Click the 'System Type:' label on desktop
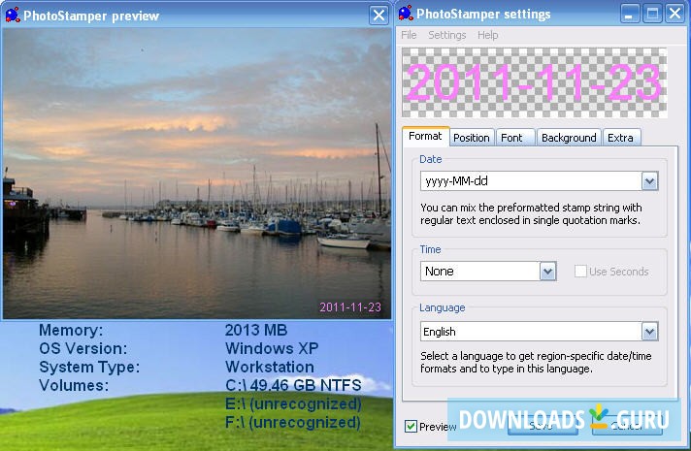The image size is (691, 451). (89, 367)
